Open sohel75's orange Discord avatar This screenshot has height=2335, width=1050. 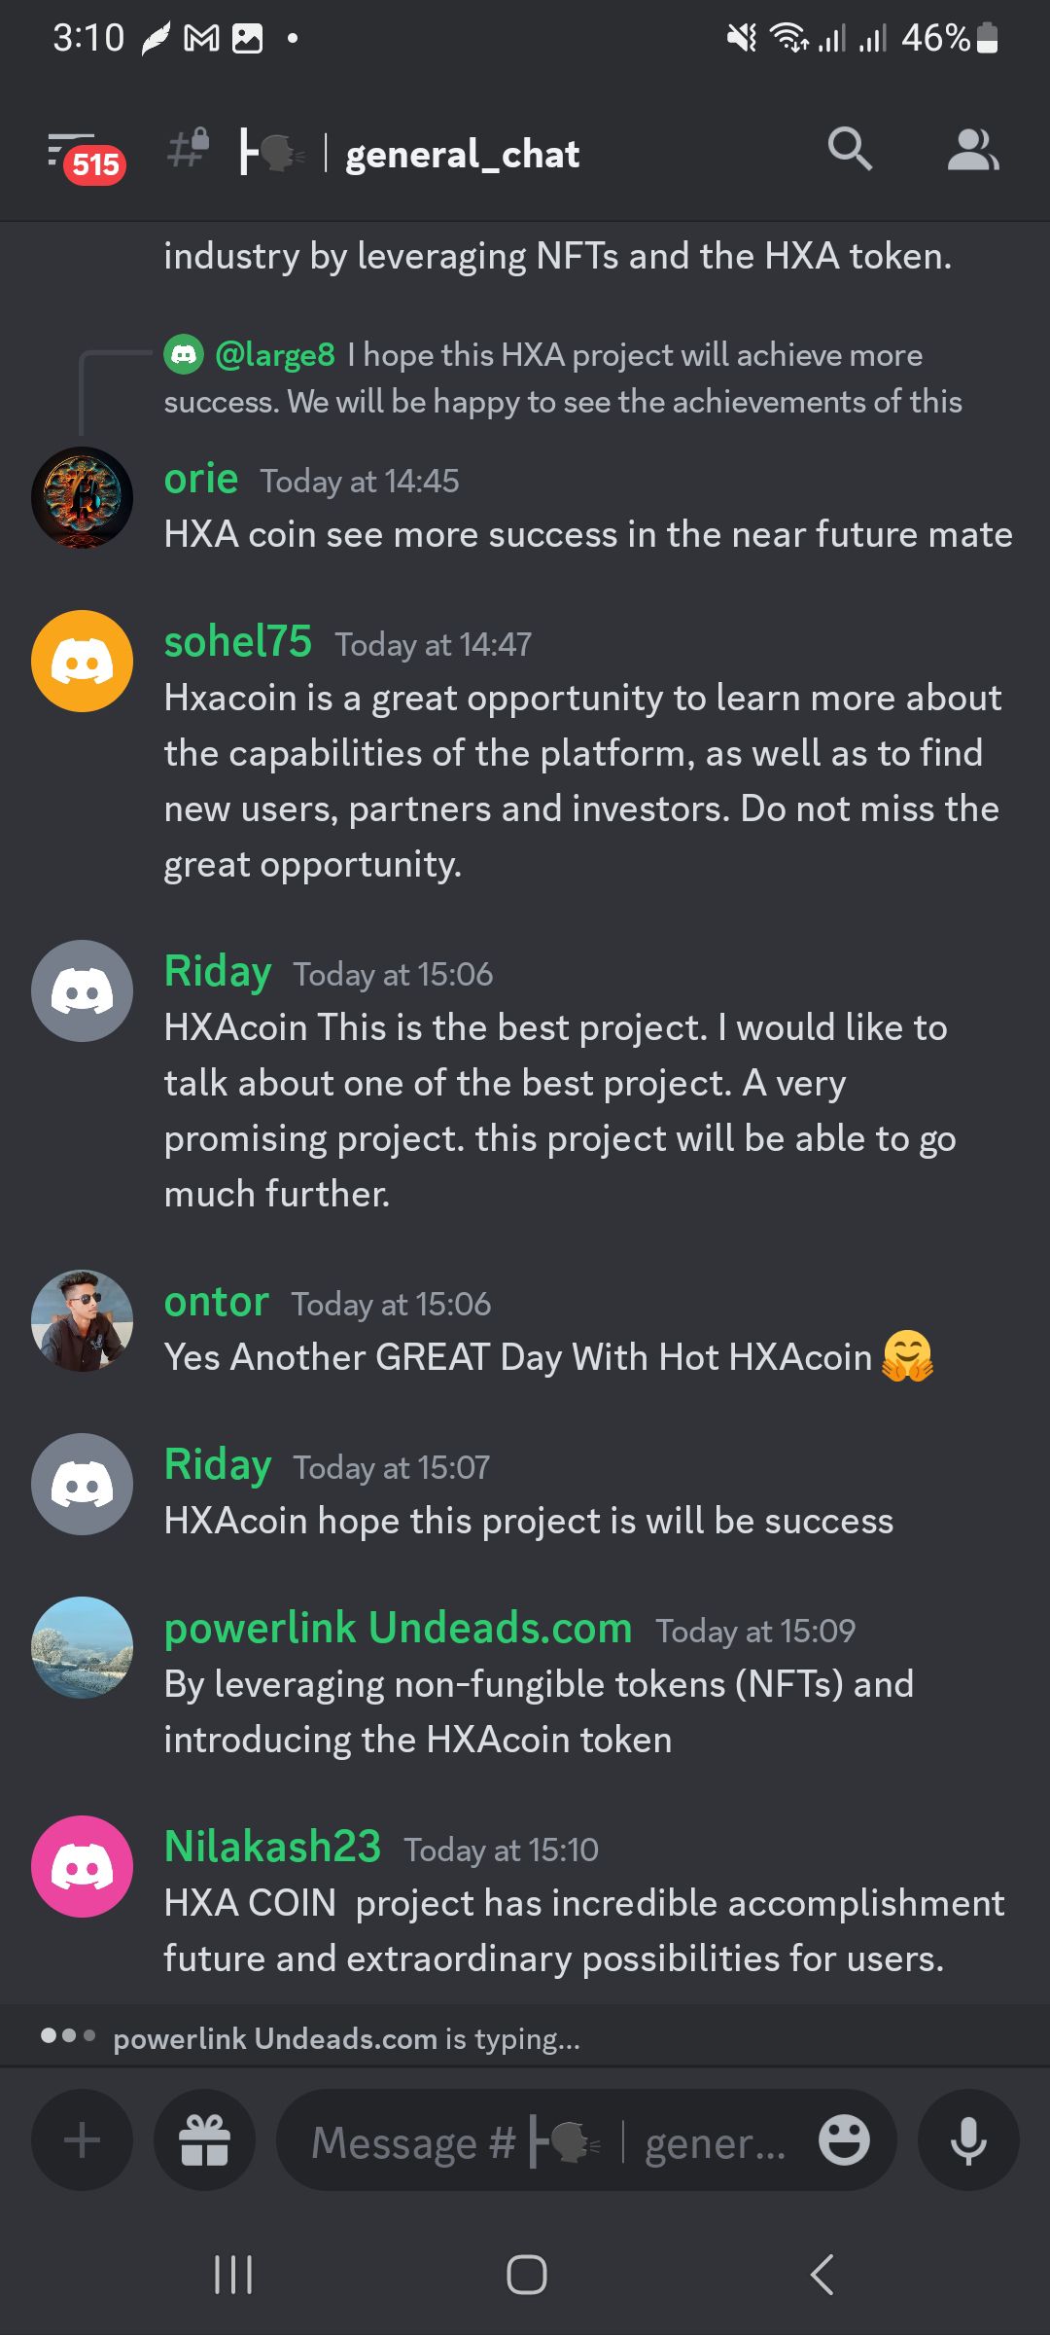[83, 661]
